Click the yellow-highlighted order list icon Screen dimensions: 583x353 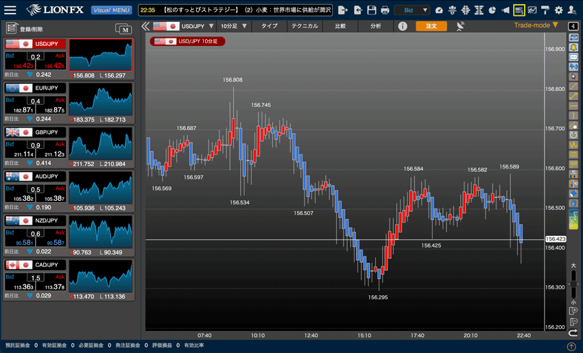(519, 10)
